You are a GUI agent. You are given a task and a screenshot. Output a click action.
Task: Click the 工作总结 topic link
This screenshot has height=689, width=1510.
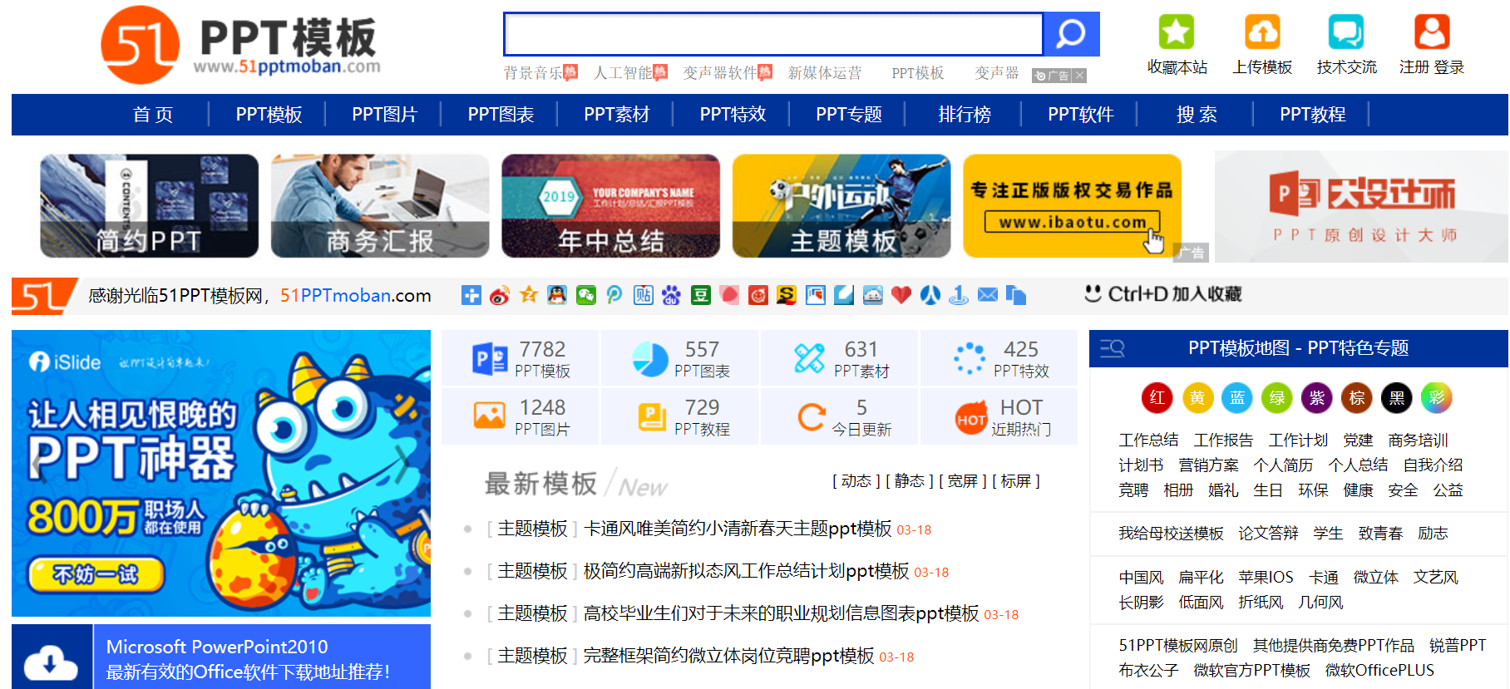1148,440
